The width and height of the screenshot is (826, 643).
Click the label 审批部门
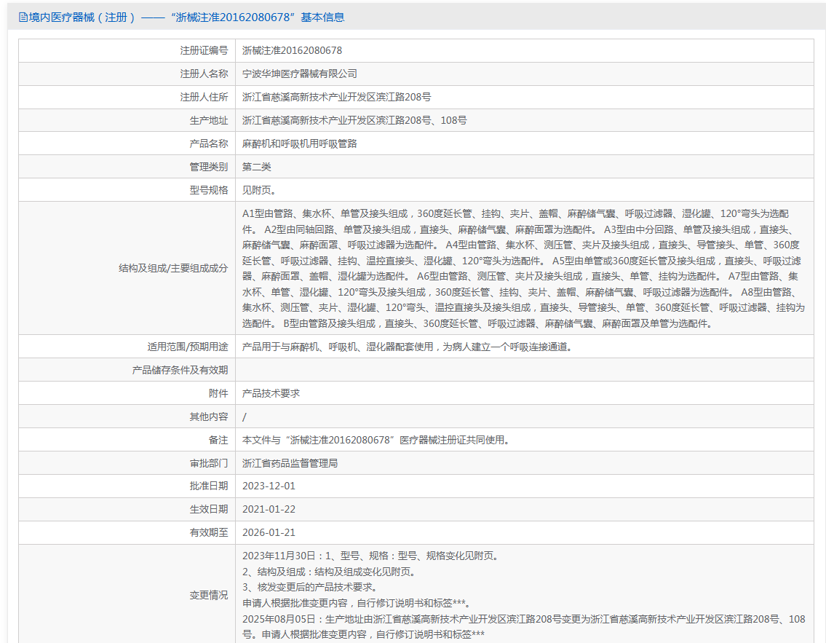pos(209,463)
